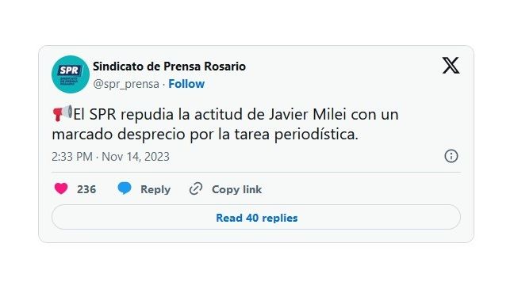514x308 pixels.
Task: Click the 236 likes count
Action: (x=86, y=189)
